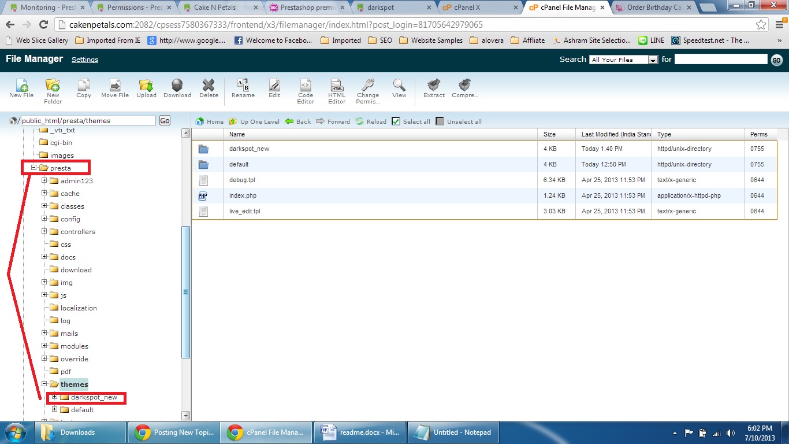
Task: Navigate Up One Level
Action: (x=254, y=121)
